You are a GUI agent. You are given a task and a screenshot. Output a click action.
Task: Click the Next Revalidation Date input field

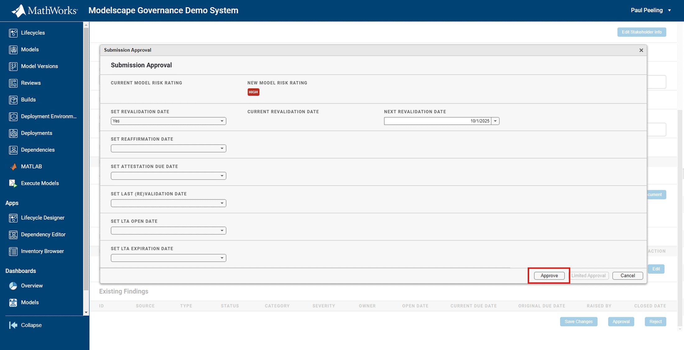[437, 121]
